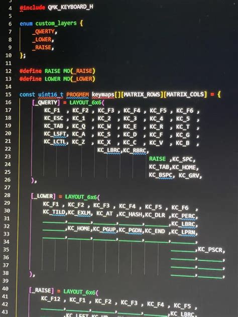238x317 pixels.
Task: Click the KC_W keycode
Action: pos(104,127)
